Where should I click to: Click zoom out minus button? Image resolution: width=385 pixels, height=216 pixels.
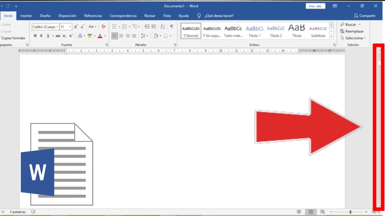[x=331, y=212]
